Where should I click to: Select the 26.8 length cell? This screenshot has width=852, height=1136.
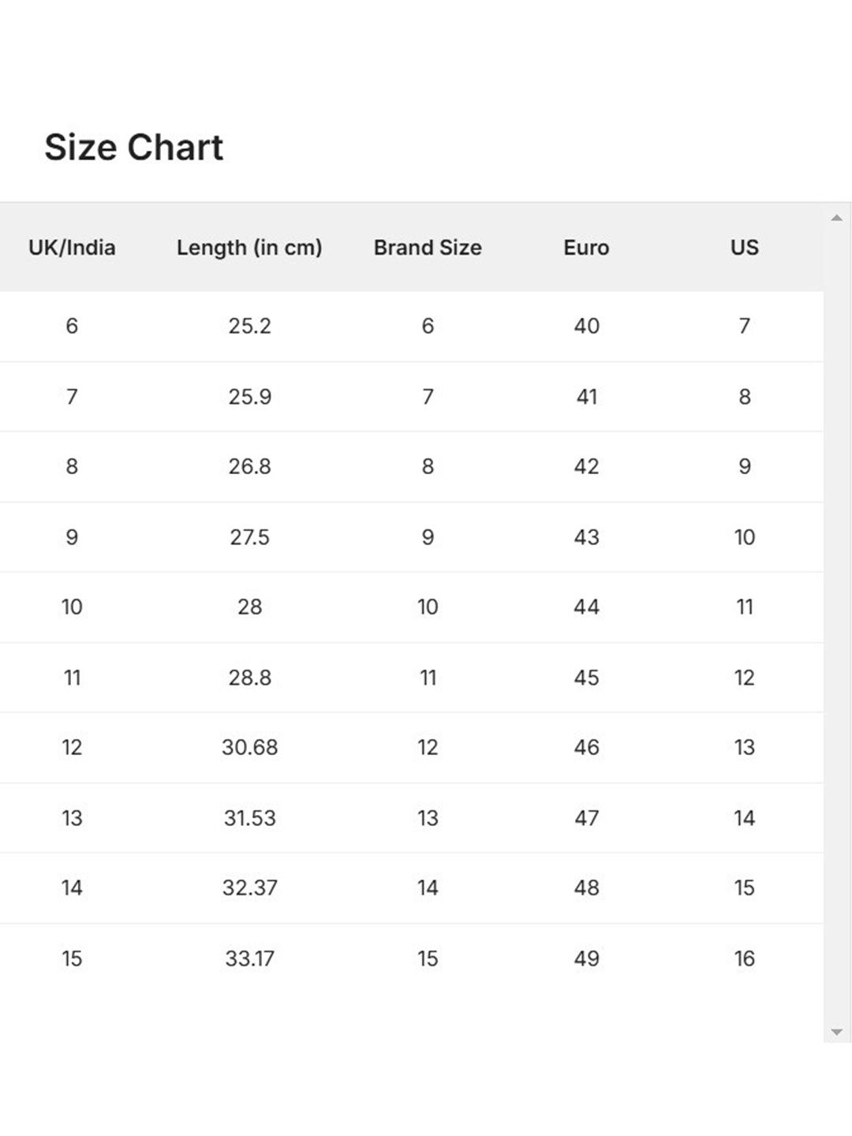click(x=249, y=466)
